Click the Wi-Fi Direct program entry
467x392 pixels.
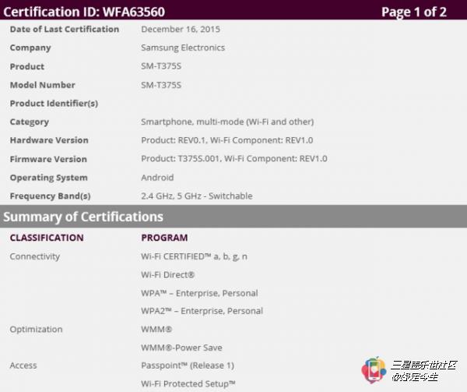(167, 275)
